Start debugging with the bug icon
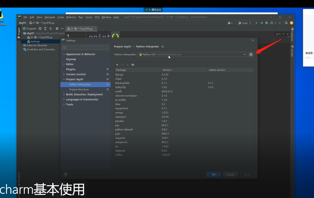 click(x=262, y=23)
